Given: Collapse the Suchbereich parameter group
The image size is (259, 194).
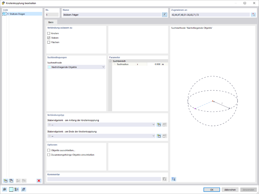Looking at the screenshot, I should pos(110,61).
